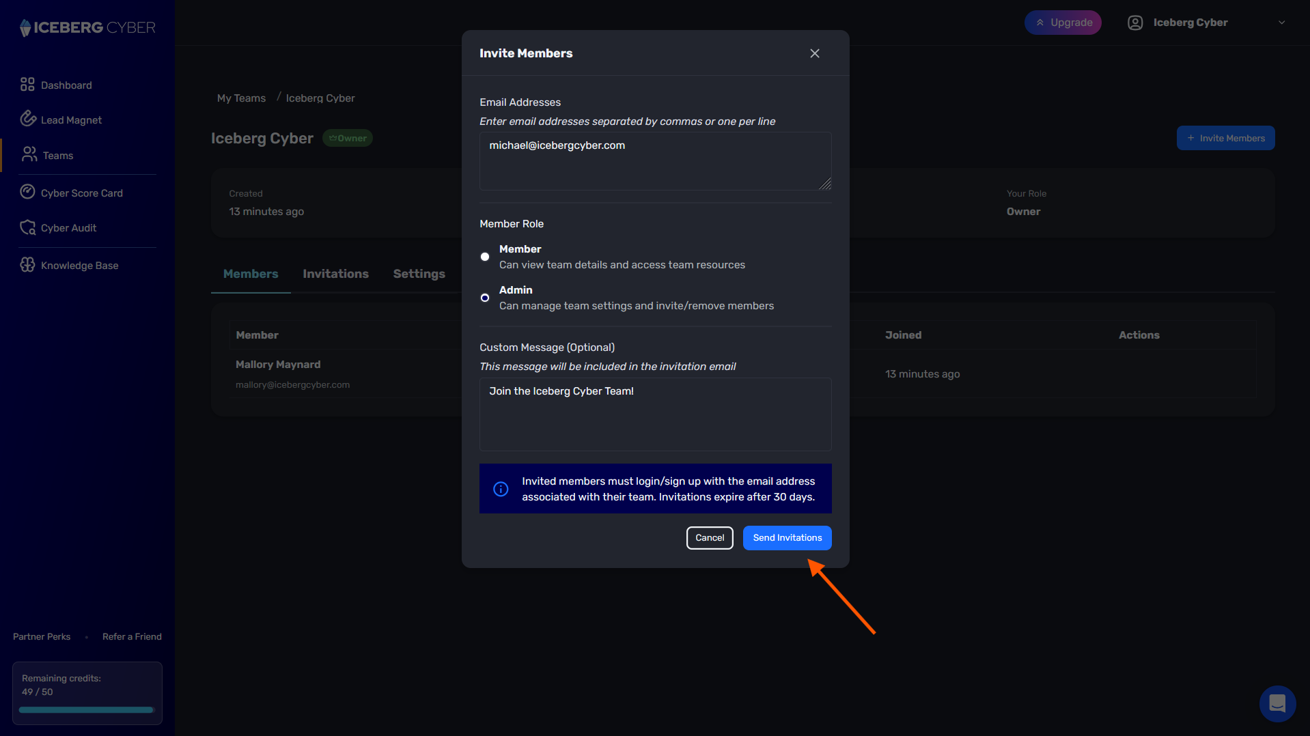Click the user account avatar icon
Viewport: 1310px width, 736px height.
coord(1135,23)
